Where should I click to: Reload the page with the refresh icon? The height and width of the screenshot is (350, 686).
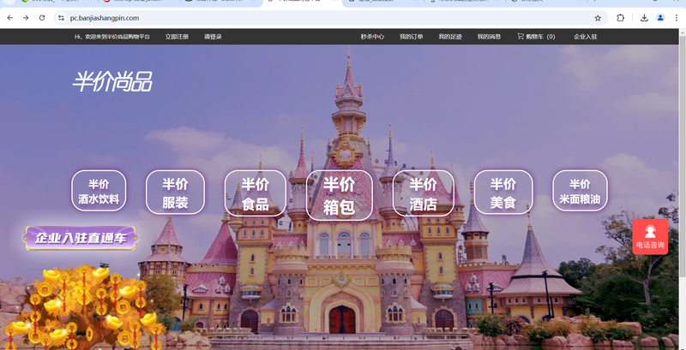(42, 18)
